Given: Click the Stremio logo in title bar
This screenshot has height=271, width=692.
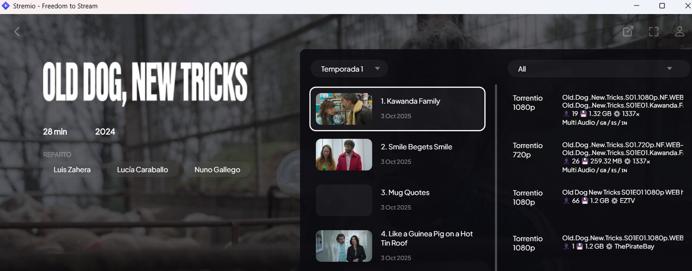Looking at the screenshot, I should click(x=6, y=6).
